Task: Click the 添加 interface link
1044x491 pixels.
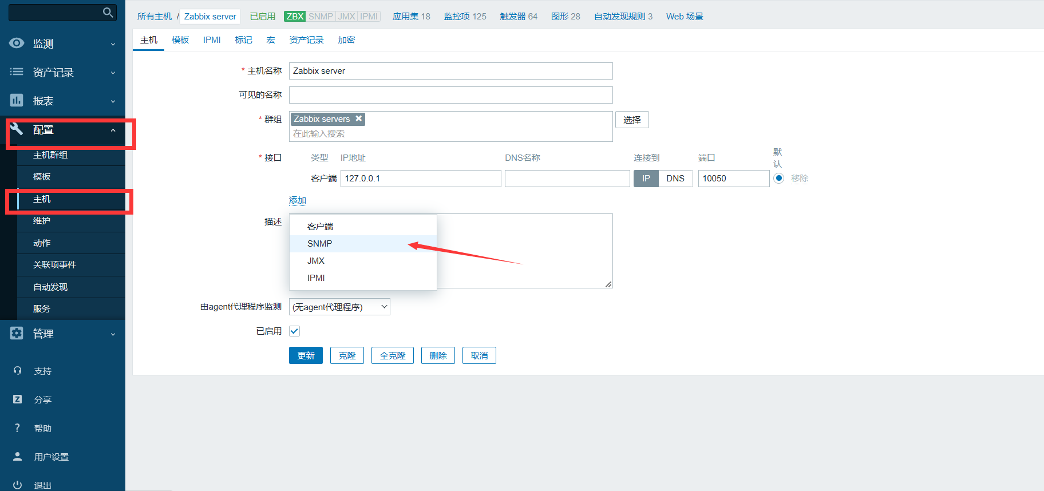Action: coord(298,200)
